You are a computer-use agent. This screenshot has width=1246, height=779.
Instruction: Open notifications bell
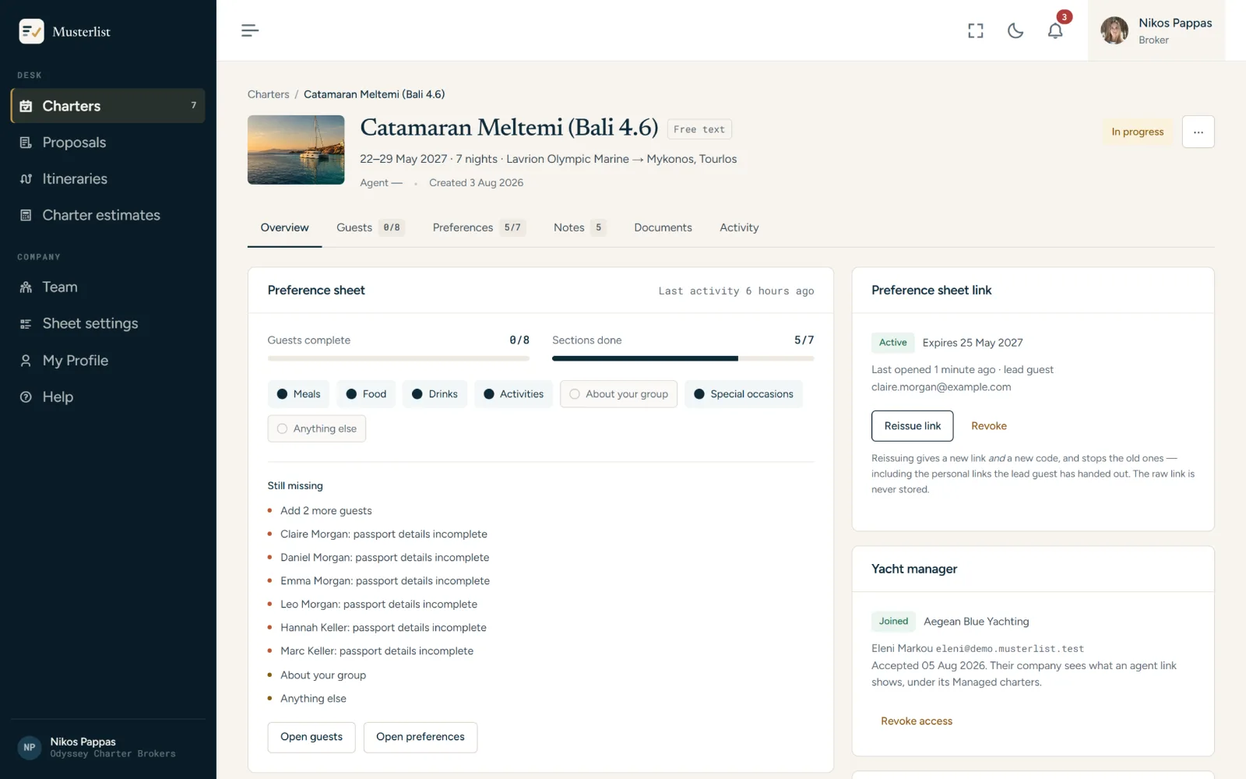tap(1055, 30)
